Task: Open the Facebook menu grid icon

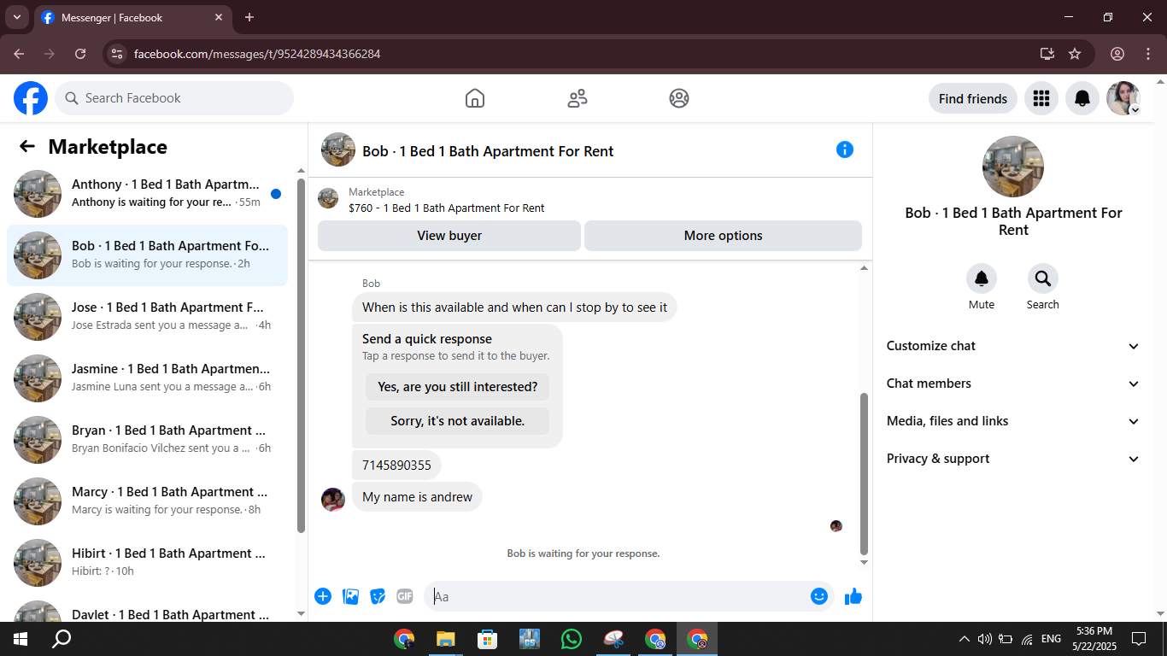Action: [x=1041, y=98]
